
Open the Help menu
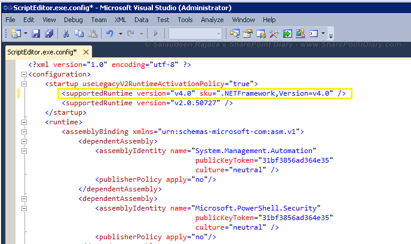point(269,20)
